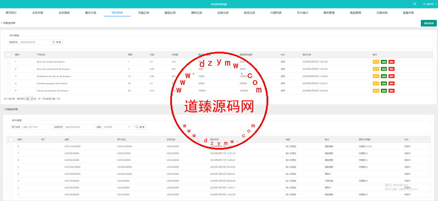Click yellow disable button for Bono de novato
This screenshot has width=438, height=201.
(376, 62)
